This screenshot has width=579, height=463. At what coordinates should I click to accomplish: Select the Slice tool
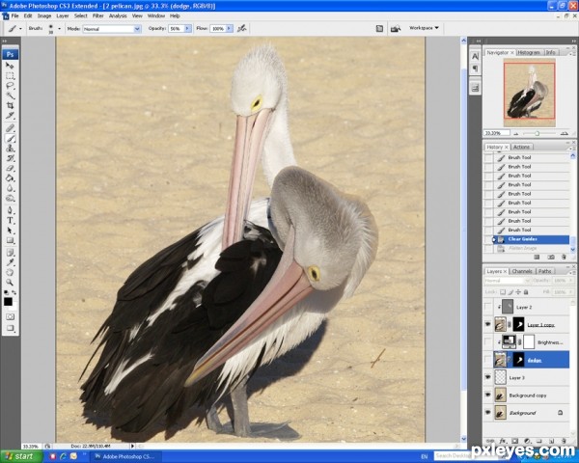(x=10, y=116)
